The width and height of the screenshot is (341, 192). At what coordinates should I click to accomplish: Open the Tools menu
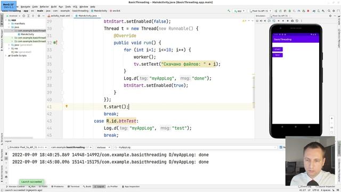pyautogui.click(x=68, y=7)
